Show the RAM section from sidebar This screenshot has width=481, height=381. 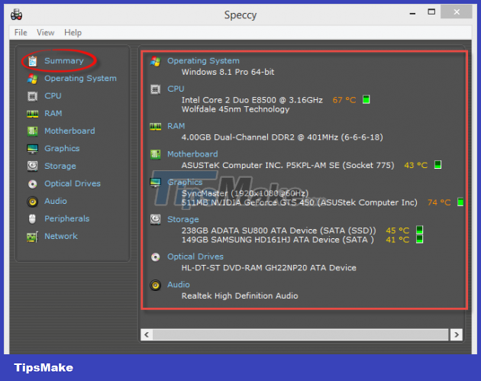(x=53, y=114)
